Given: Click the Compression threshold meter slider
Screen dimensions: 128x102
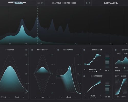Looking at the screenshot, I should coord(107,86).
